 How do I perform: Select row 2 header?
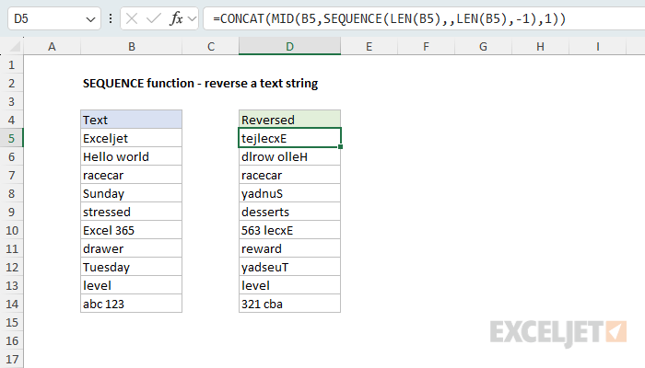click(x=11, y=83)
